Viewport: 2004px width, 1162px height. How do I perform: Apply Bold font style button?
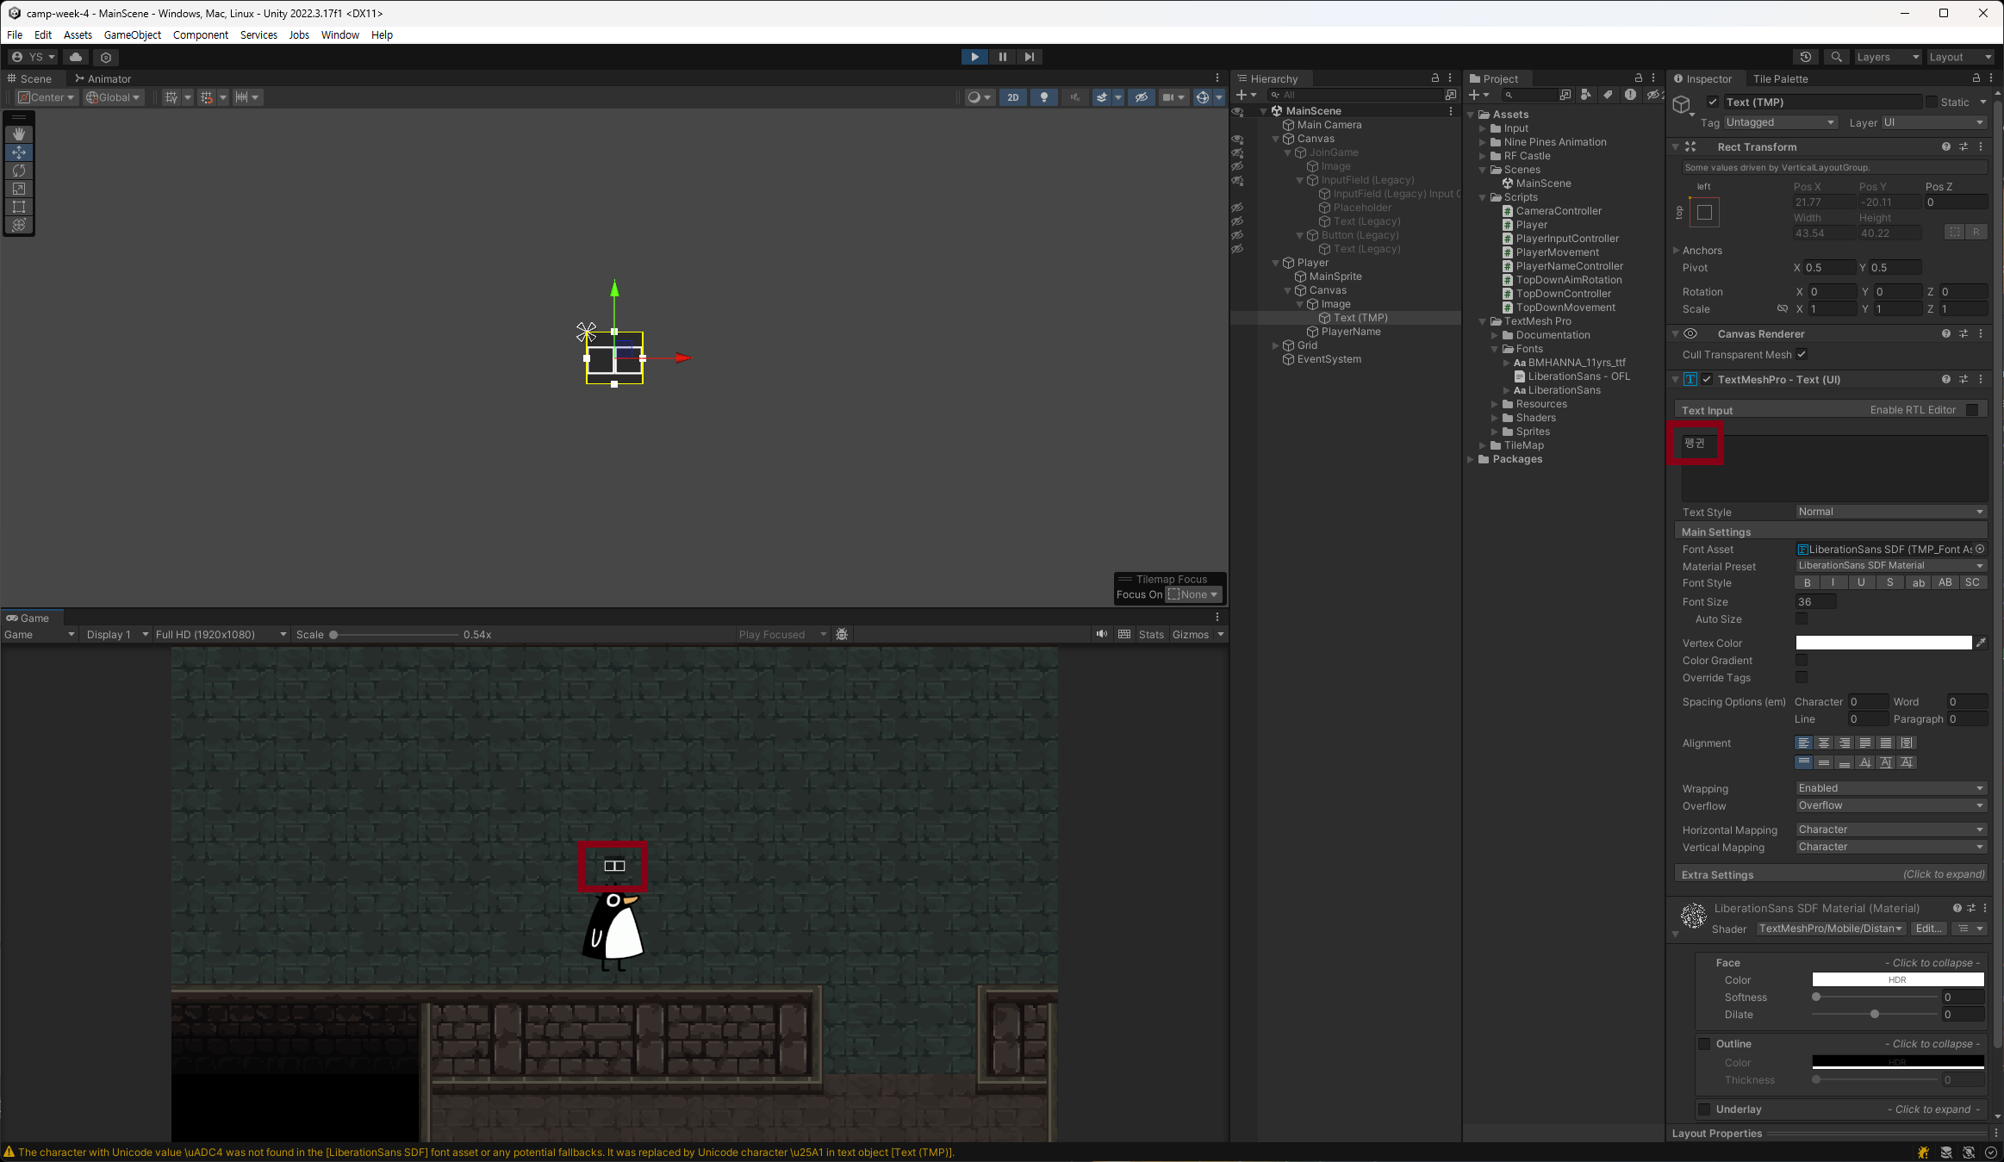pos(1808,582)
